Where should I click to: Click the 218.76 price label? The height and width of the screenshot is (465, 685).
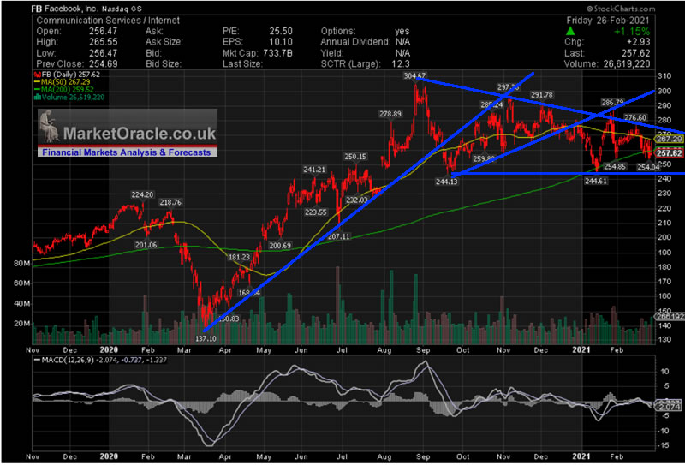[170, 202]
